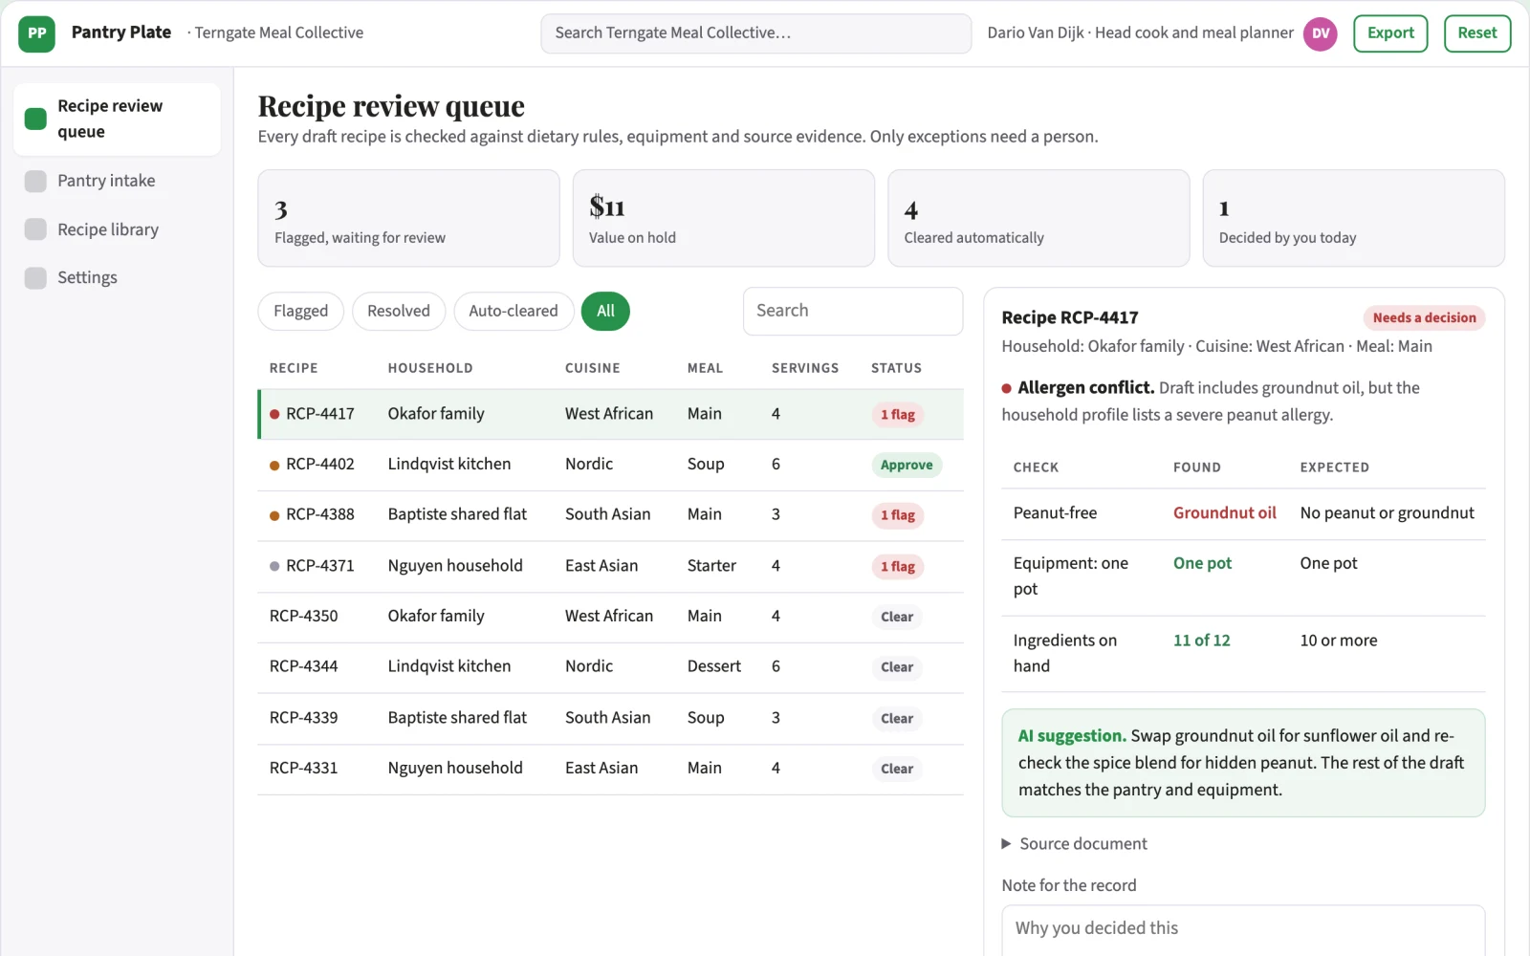Click the queue Search input field

[853, 311]
